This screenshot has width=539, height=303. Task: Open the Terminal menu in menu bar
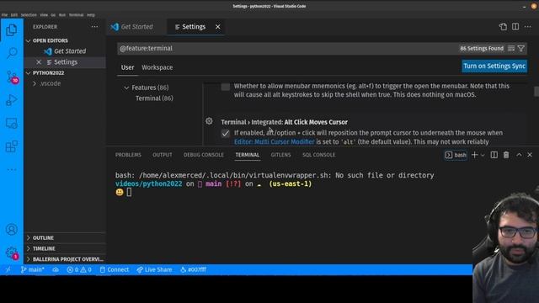click(x=76, y=15)
